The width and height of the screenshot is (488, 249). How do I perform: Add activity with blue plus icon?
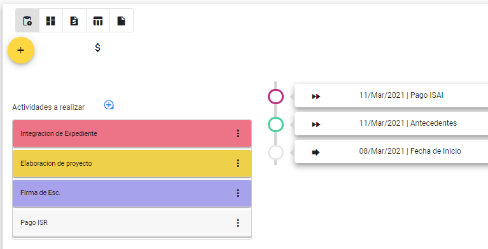[x=109, y=105]
